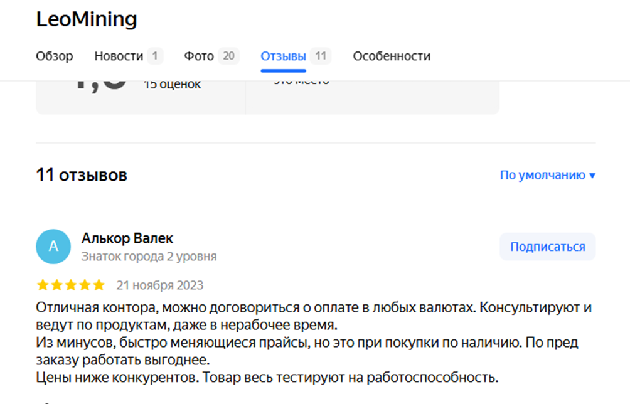Go to the Особенности tab
The image size is (630, 404).
pyautogui.click(x=392, y=56)
